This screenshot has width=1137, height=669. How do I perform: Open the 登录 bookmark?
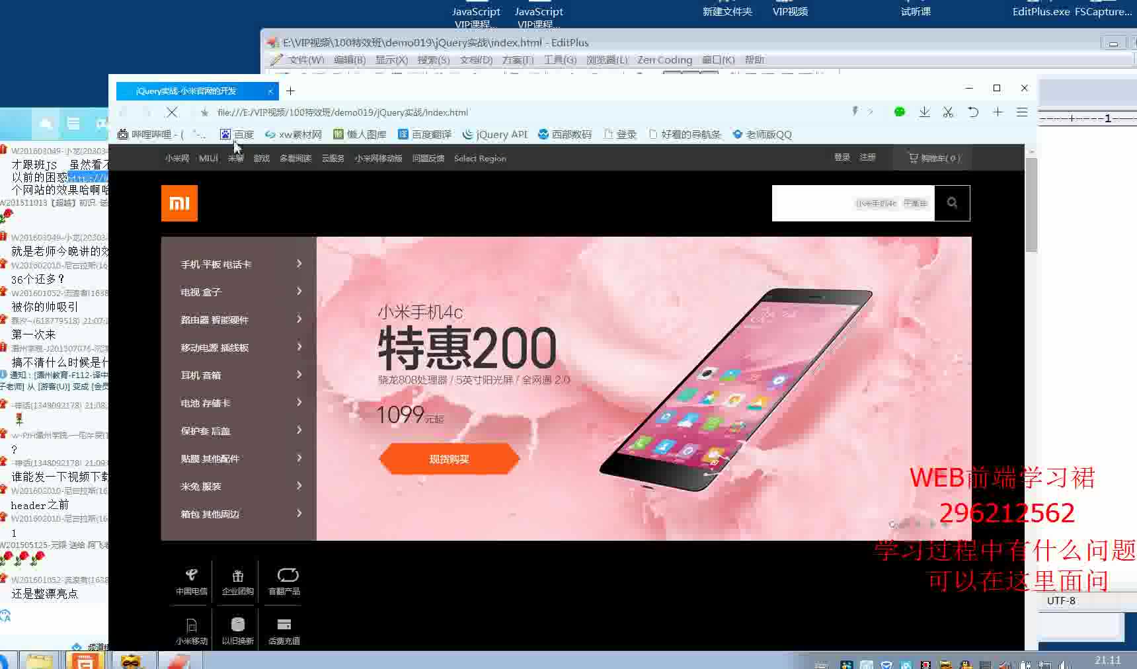click(620, 134)
